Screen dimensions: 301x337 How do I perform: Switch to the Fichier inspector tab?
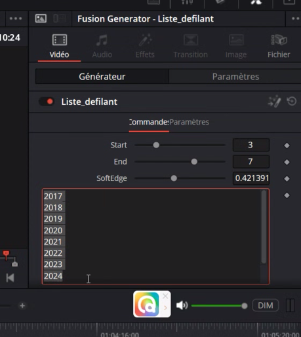click(x=279, y=47)
